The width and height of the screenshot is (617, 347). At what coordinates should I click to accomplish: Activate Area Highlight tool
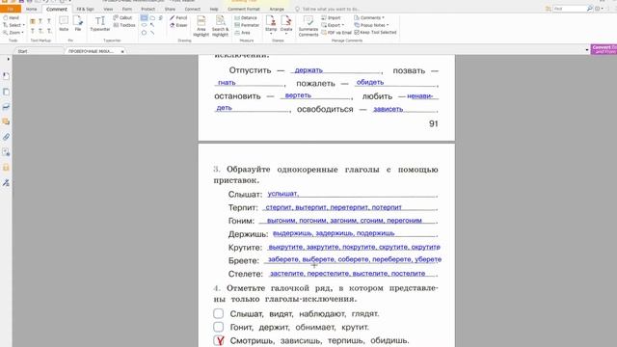click(201, 26)
